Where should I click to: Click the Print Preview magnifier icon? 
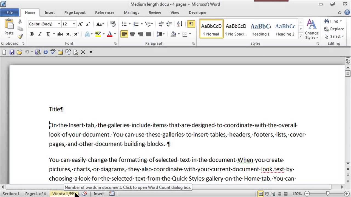tap(75, 52)
